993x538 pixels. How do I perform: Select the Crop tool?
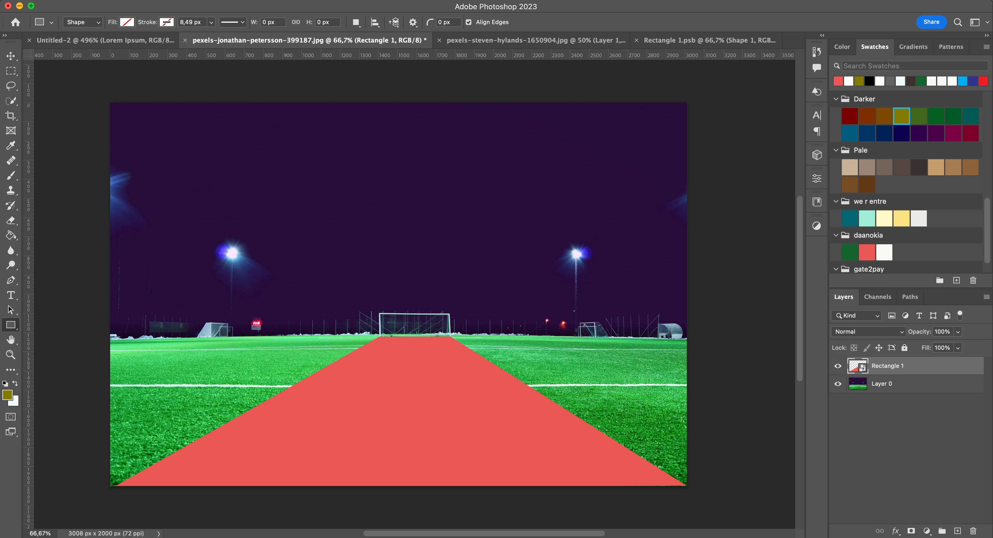tap(11, 116)
